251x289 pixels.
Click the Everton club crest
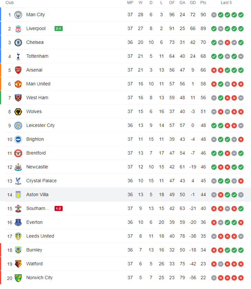(18, 222)
